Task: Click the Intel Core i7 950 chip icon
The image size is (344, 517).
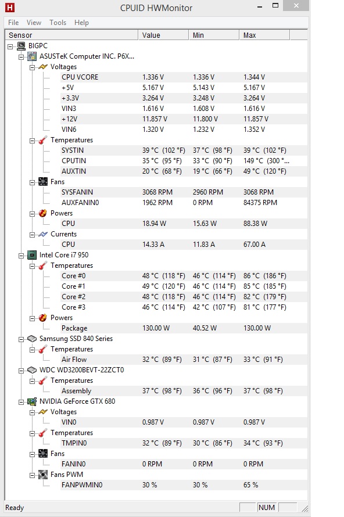Action: click(32, 255)
